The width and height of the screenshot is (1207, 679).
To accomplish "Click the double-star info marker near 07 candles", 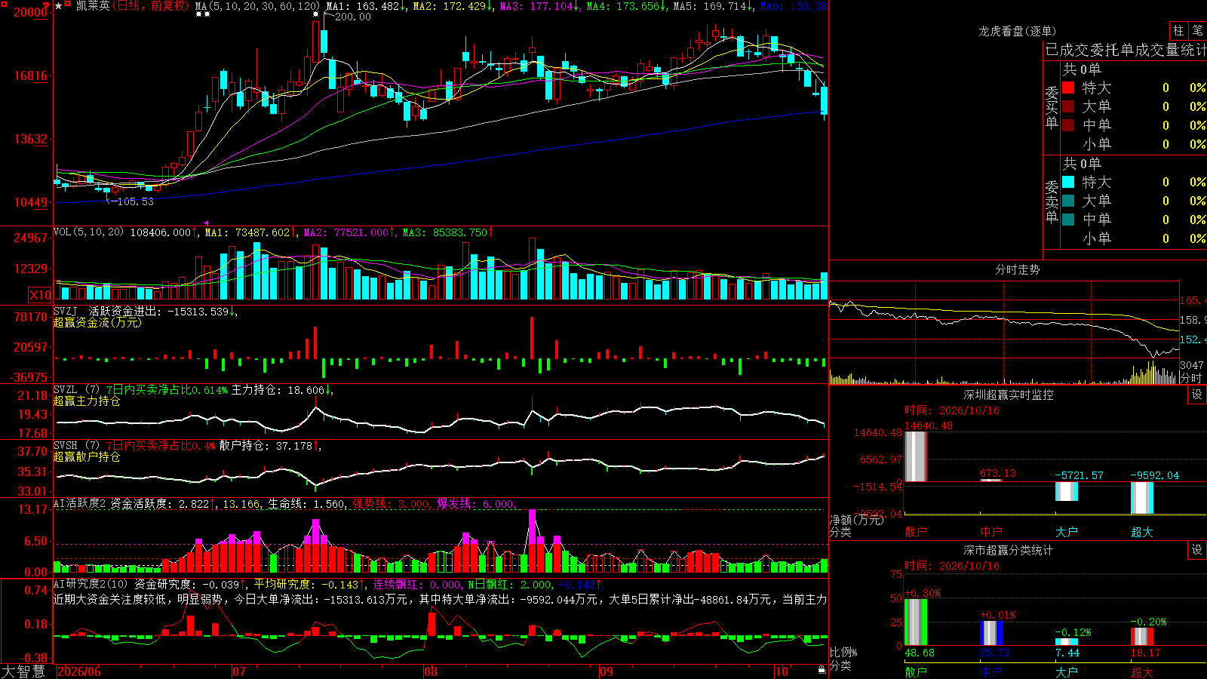I will coord(203,14).
